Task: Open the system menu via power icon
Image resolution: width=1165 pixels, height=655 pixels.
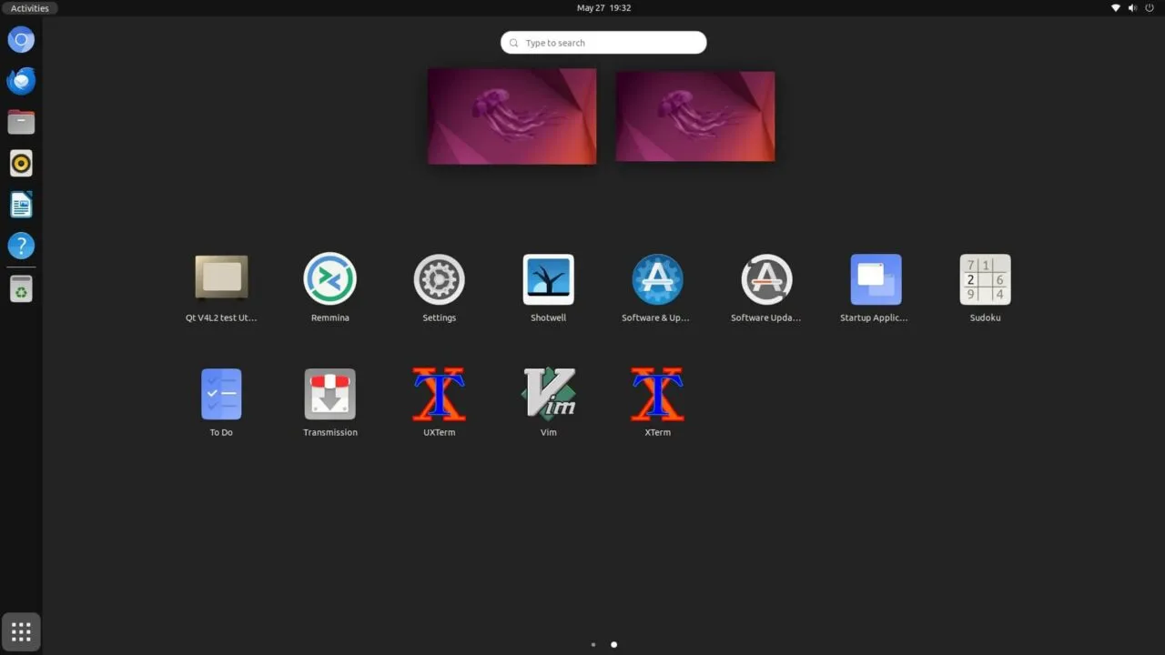Action: (1149, 8)
